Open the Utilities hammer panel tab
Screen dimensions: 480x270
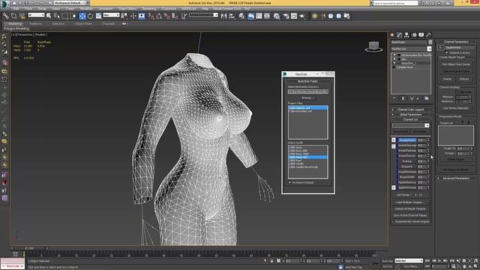click(x=428, y=35)
